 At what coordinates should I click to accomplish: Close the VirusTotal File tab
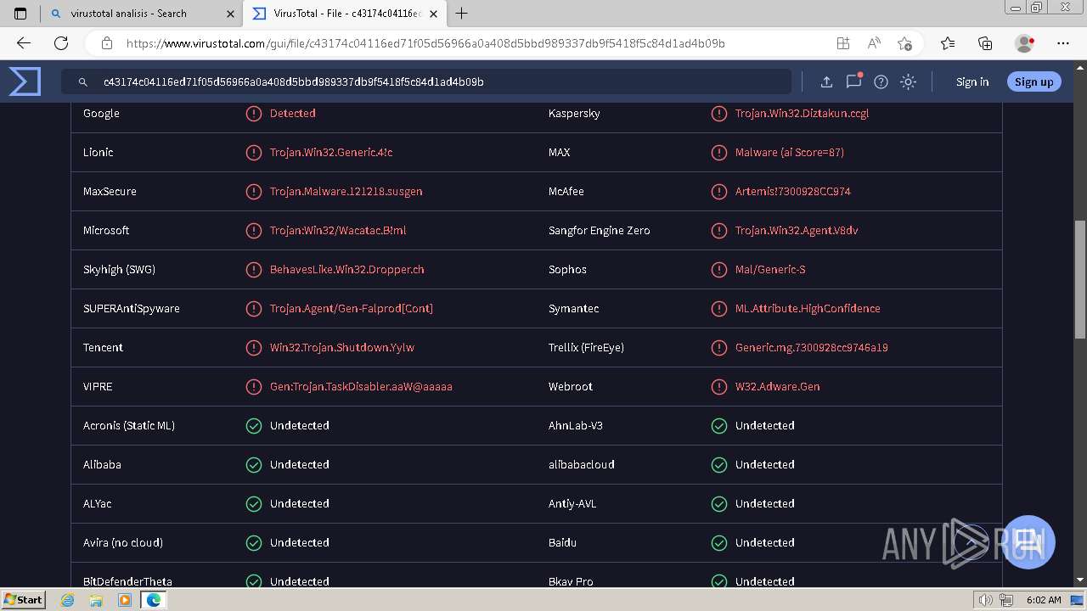[x=434, y=14]
